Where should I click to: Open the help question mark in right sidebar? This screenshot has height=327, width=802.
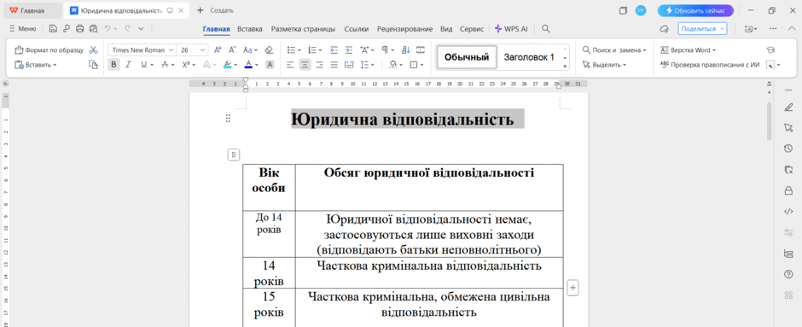click(x=788, y=274)
